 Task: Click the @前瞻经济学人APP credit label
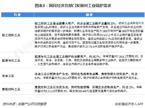click(129, 104)
